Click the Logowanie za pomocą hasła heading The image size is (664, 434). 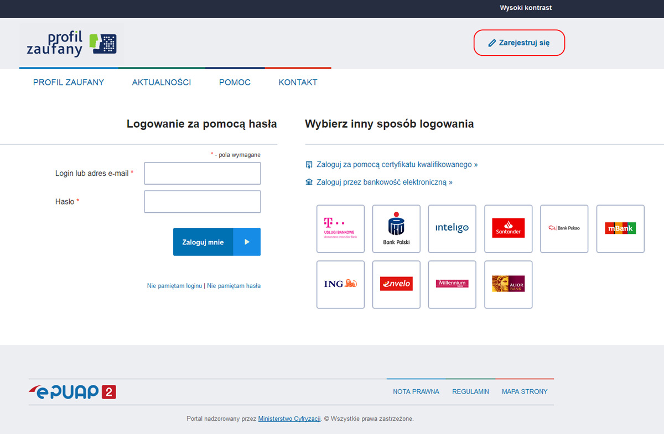[x=202, y=124]
